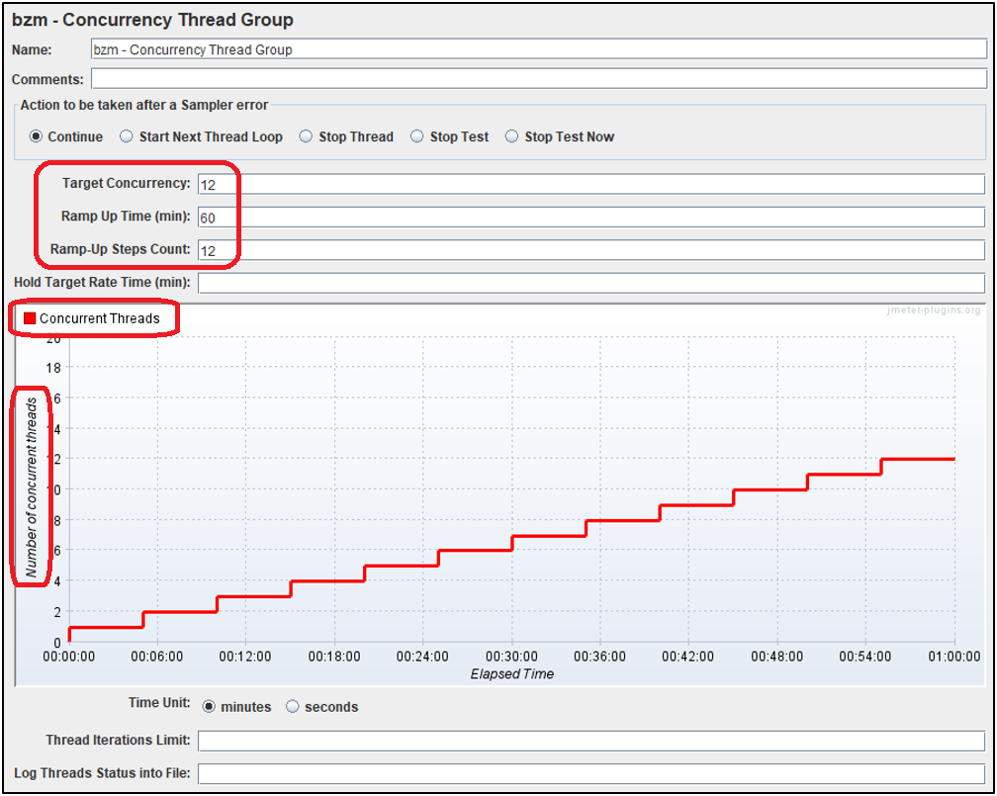Image resolution: width=997 pixels, height=796 pixels.
Task: Click the Ramp-Up Steps Count field
Action: pyautogui.click(x=591, y=250)
